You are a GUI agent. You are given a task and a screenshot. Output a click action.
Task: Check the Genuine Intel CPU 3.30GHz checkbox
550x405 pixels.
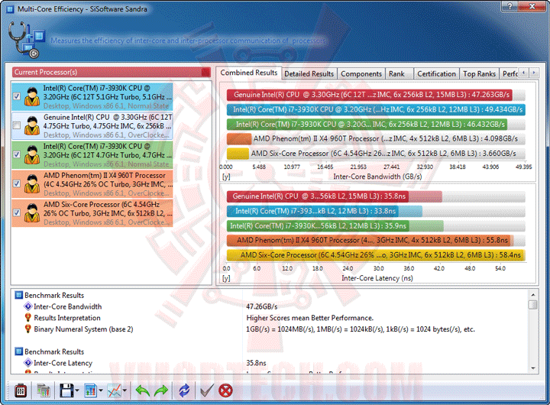(17, 125)
